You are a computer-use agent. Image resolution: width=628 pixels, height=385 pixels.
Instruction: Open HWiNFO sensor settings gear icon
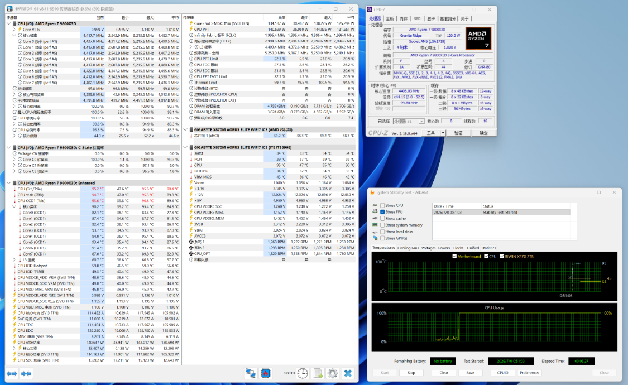(333, 373)
